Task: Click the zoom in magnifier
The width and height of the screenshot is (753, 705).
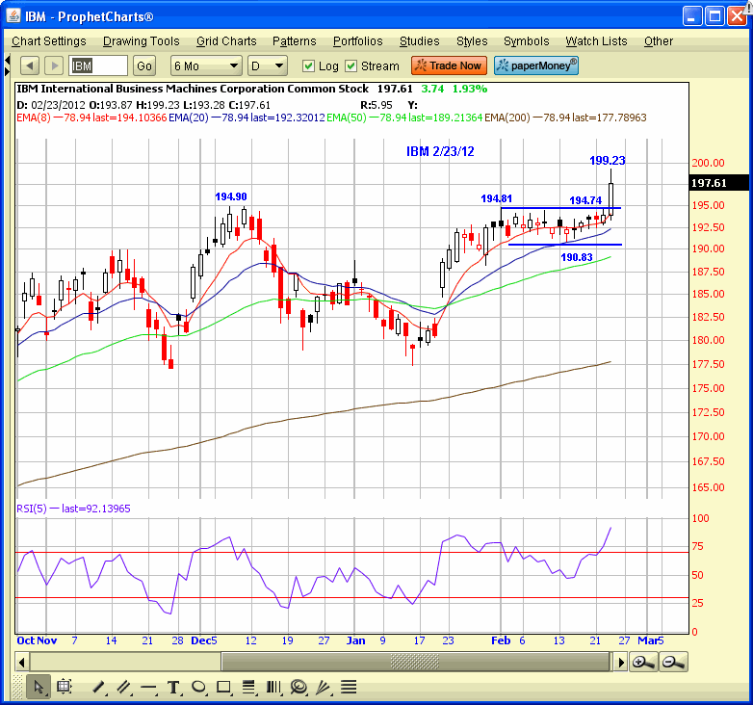Action: [643, 662]
